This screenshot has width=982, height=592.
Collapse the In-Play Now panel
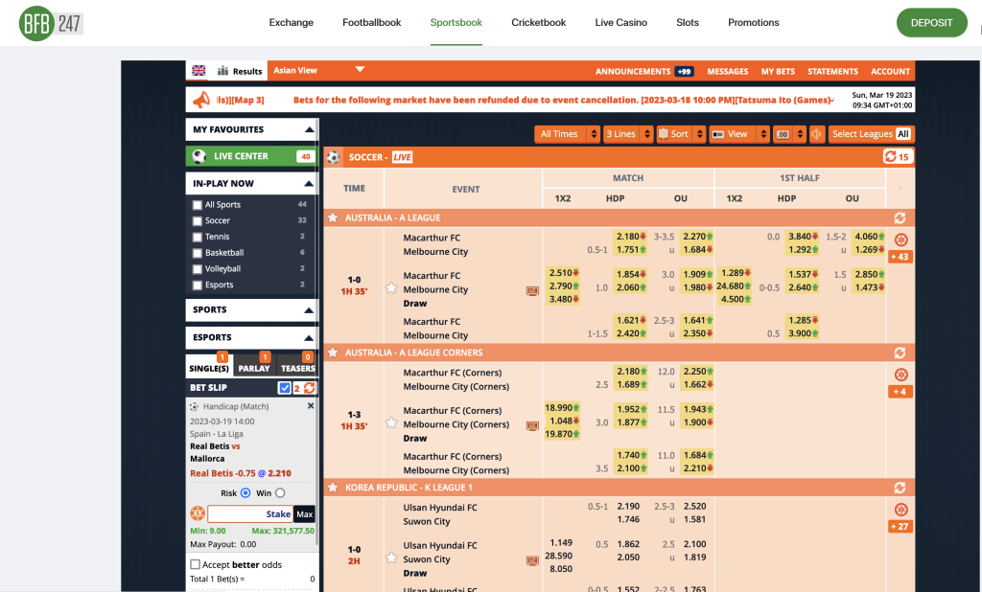(309, 183)
